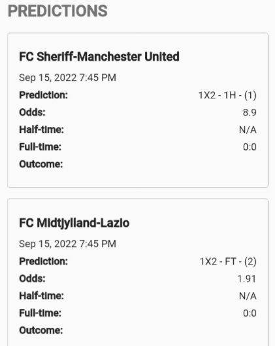Open FC Midtjylland-Lazio match title

[74, 223]
